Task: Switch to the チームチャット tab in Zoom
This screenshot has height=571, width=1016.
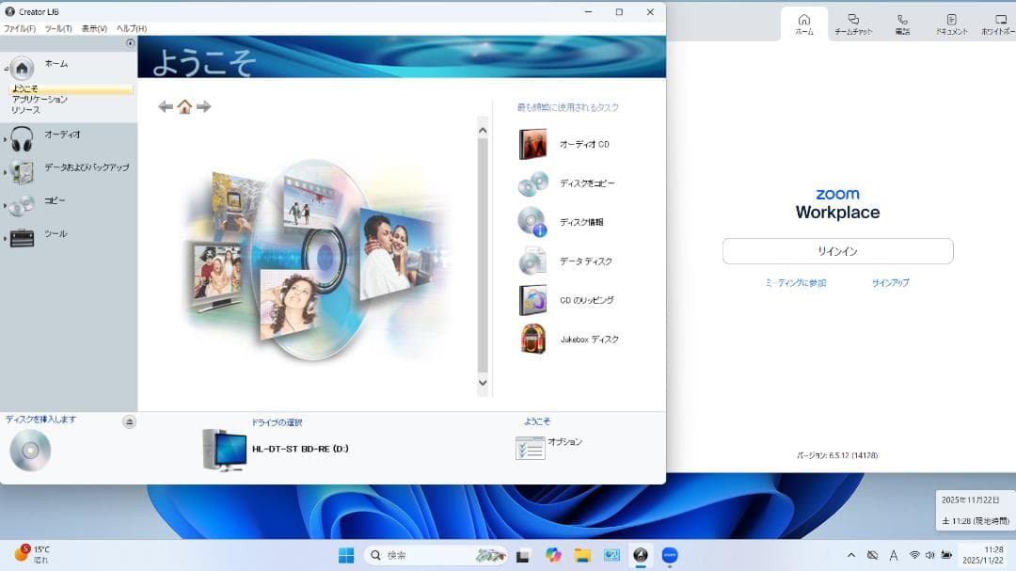Action: point(852,24)
